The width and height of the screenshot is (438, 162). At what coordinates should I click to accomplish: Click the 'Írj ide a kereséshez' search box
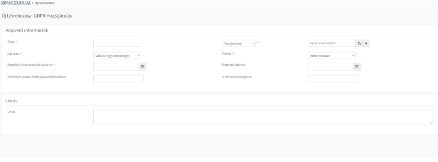click(331, 43)
